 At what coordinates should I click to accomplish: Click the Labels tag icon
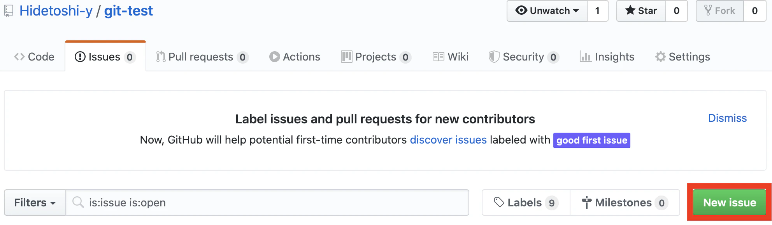click(499, 202)
